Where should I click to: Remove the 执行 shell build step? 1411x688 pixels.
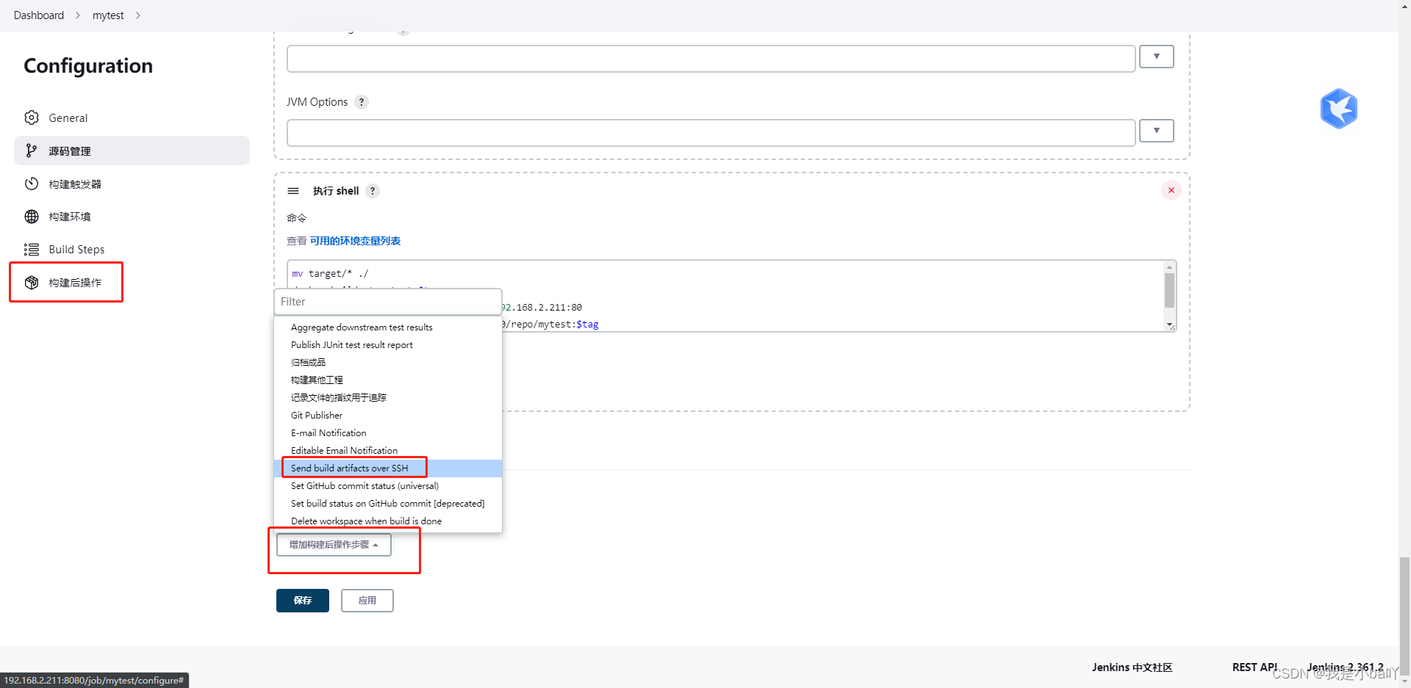[x=1171, y=190]
